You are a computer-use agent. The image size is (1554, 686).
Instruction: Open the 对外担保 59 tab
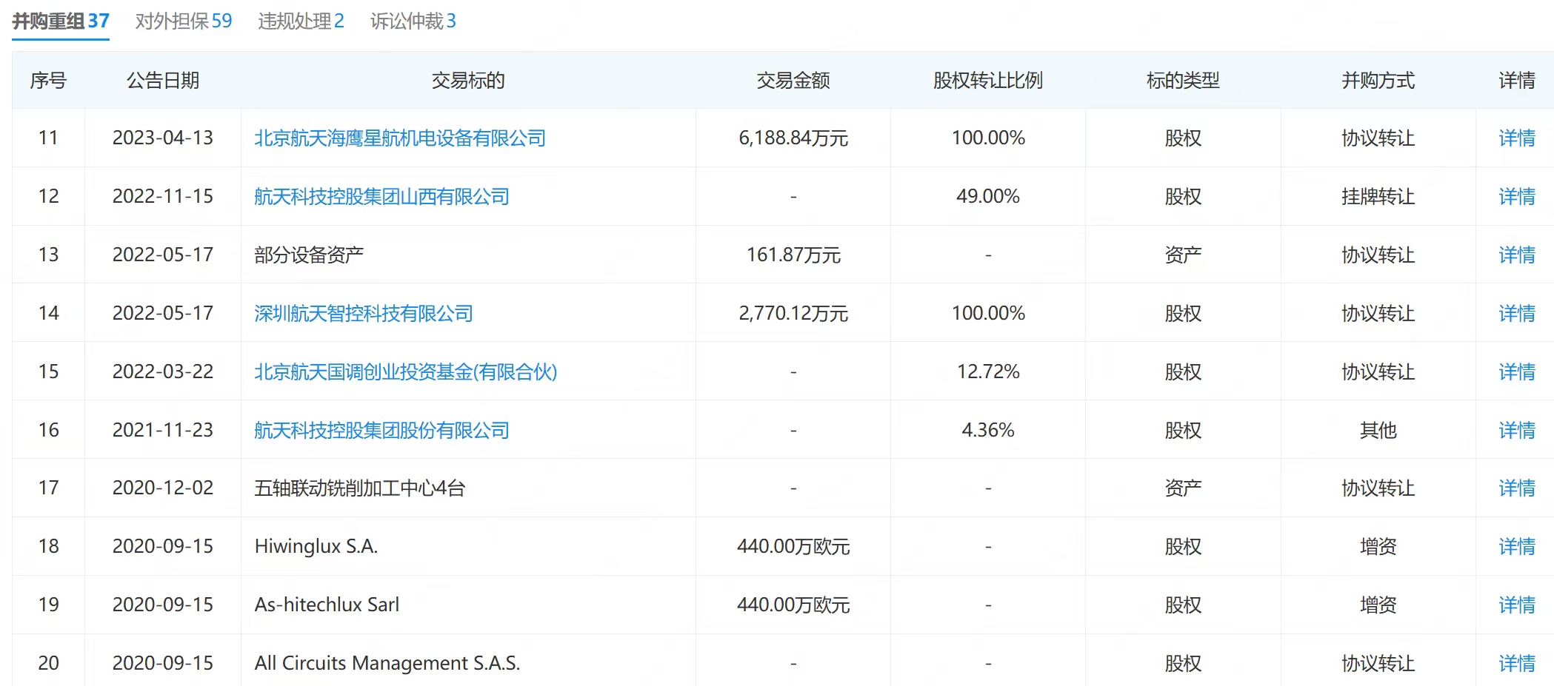(x=184, y=21)
